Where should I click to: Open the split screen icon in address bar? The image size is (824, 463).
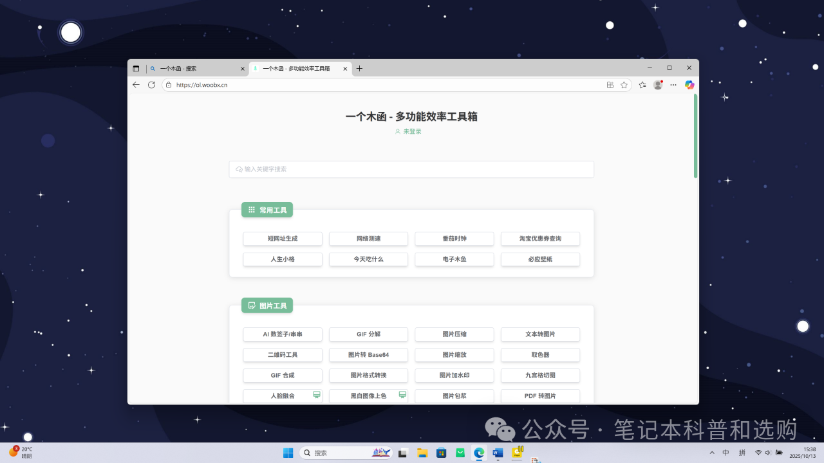610,85
